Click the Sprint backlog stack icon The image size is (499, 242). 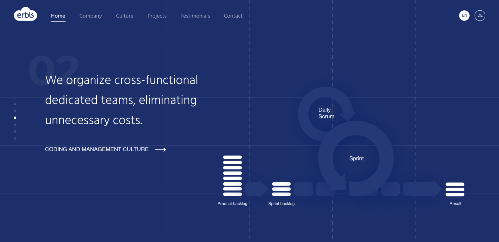[x=281, y=189]
